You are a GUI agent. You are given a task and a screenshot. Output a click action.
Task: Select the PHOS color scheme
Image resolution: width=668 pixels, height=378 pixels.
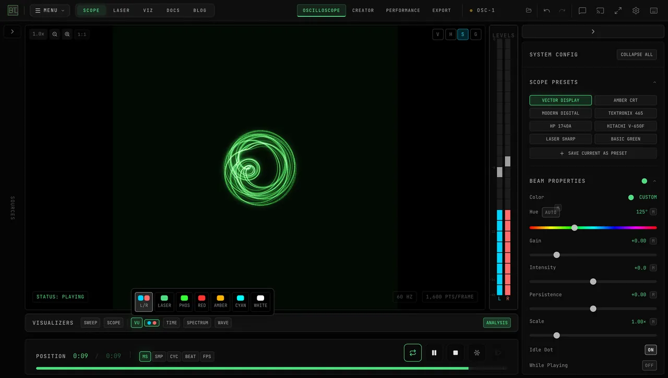pos(184,301)
